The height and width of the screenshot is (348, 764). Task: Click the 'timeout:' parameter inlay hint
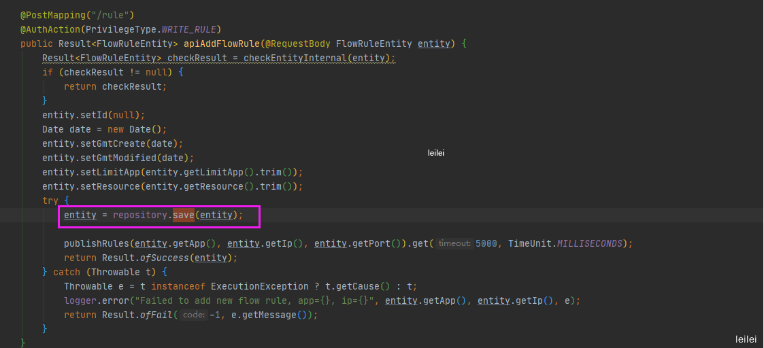coord(454,243)
